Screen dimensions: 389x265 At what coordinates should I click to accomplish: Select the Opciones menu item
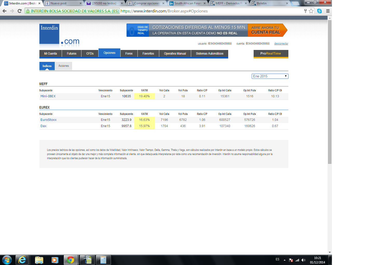pyautogui.click(x=109, y=53)
